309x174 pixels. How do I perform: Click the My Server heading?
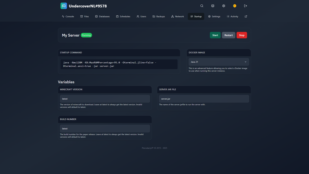point(71,35)
